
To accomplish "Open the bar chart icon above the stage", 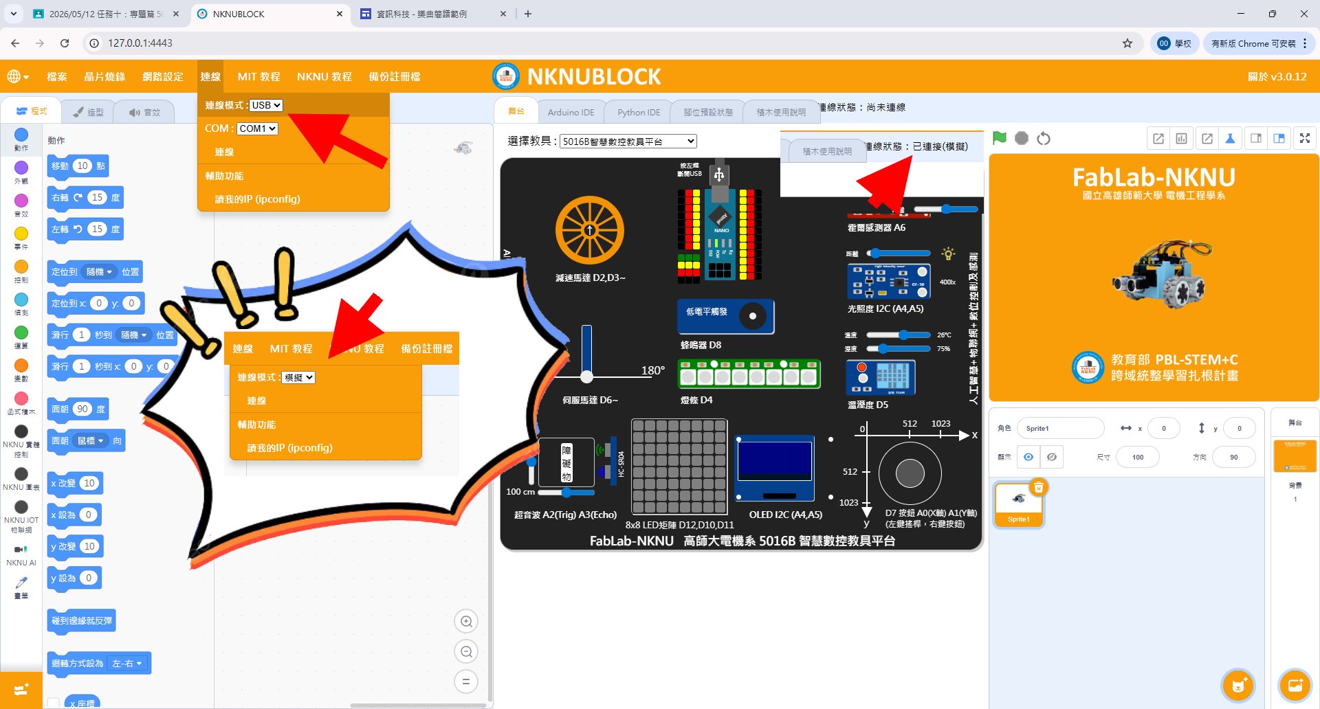I will (x=1182, y=139).
